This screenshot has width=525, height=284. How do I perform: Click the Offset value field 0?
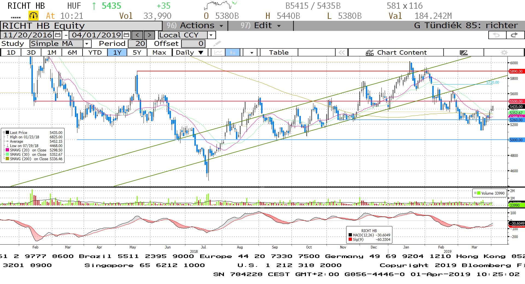pos(193,43)
